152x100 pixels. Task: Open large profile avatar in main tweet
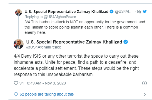[19, 44]
